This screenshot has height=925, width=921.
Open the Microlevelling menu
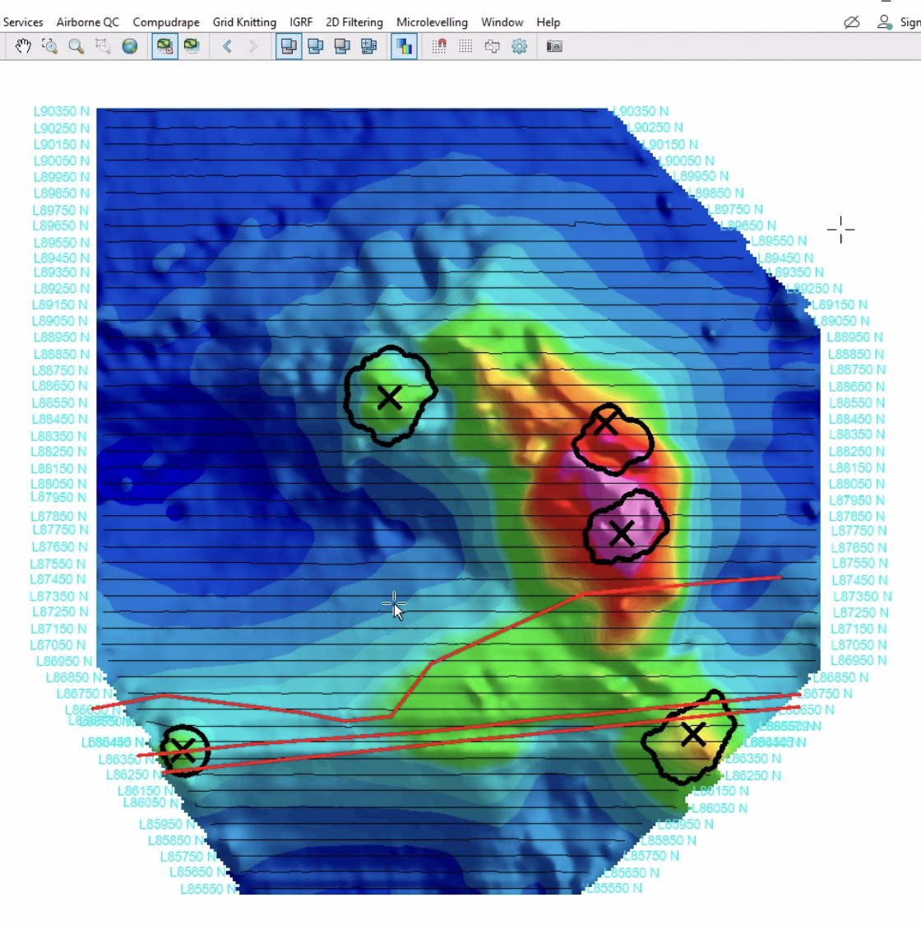[433, 22]
